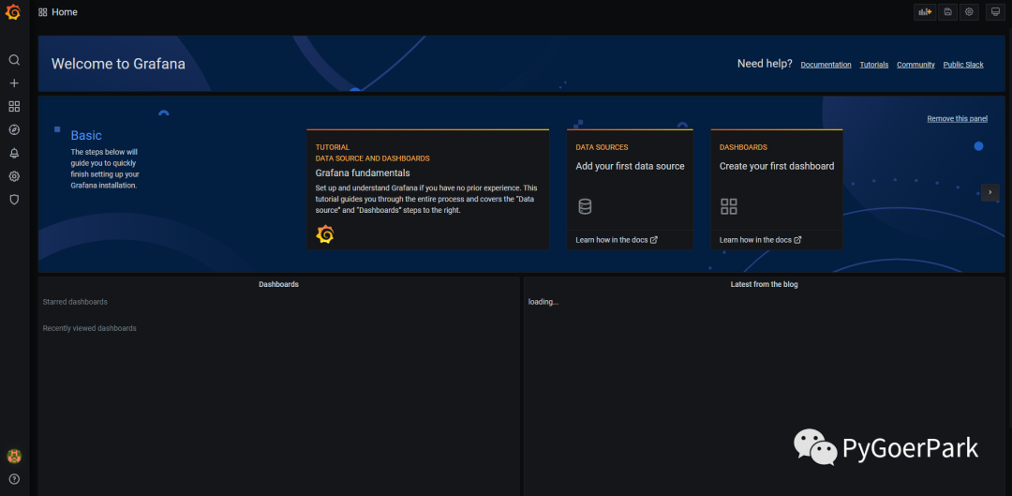Open Dashboard settings gear in the top bar

pyautogui.click(x=969, y=11)
